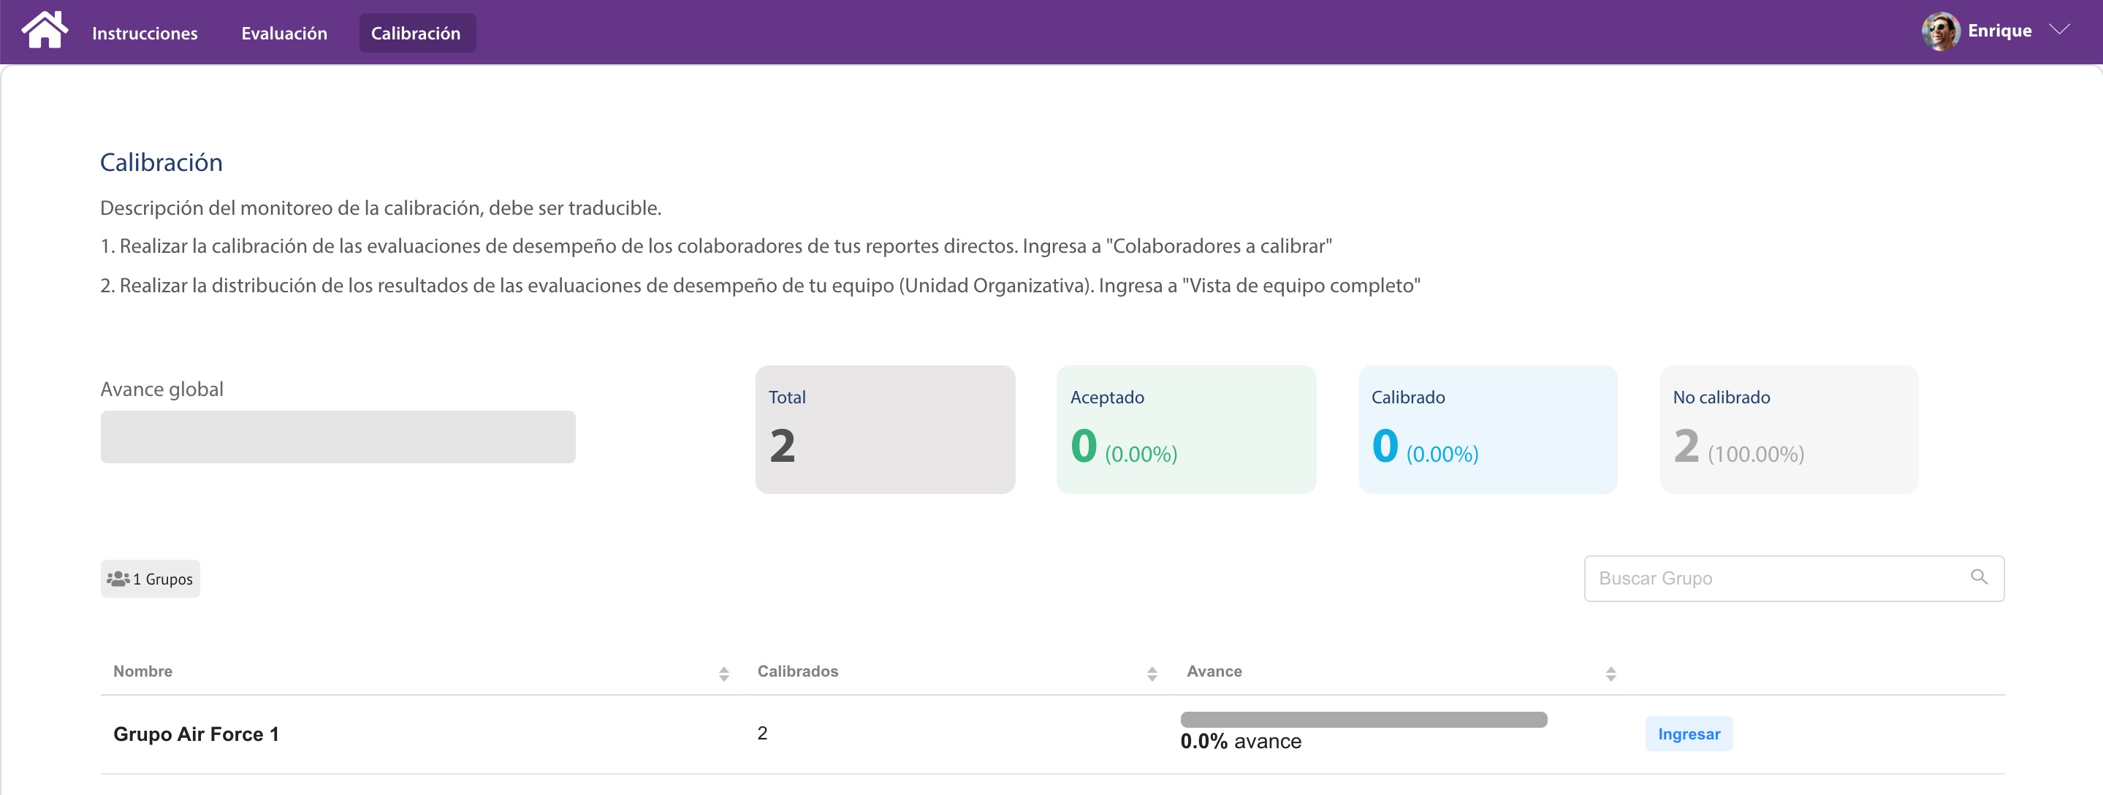Click Enrique's profile avatar
The height and width of the screenshot is (795, 2103).
coord(1941,31)
